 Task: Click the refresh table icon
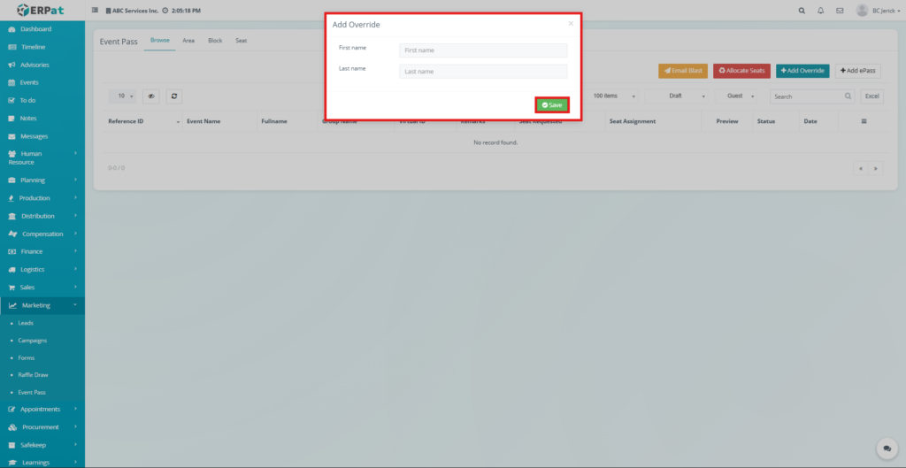pos(174,96)
